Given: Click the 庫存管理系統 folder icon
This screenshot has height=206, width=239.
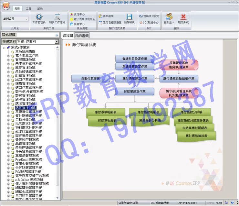Looking at the screenshot, I should click(x=13, y=68).
